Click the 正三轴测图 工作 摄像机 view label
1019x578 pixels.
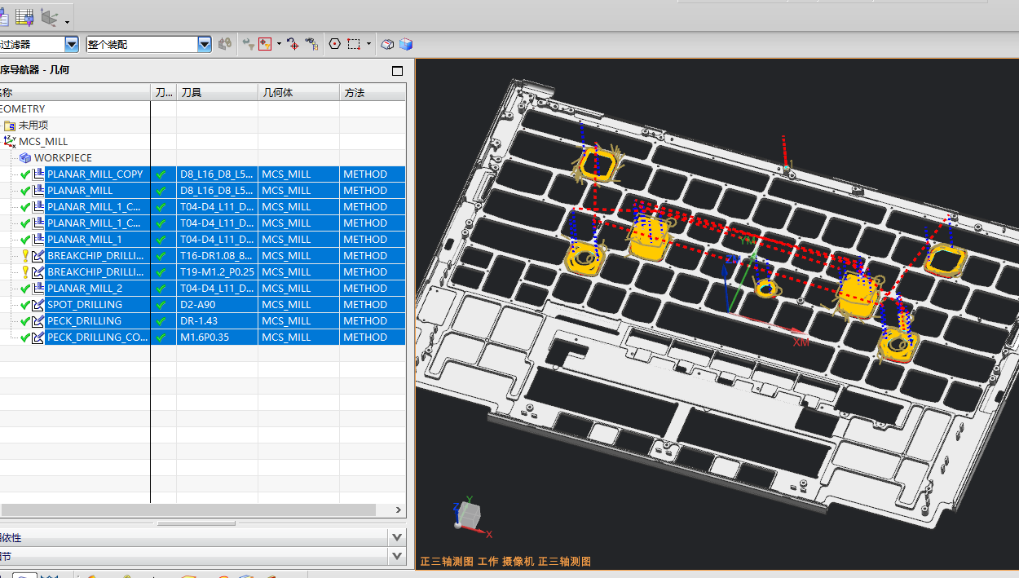(x=505, y=562)
